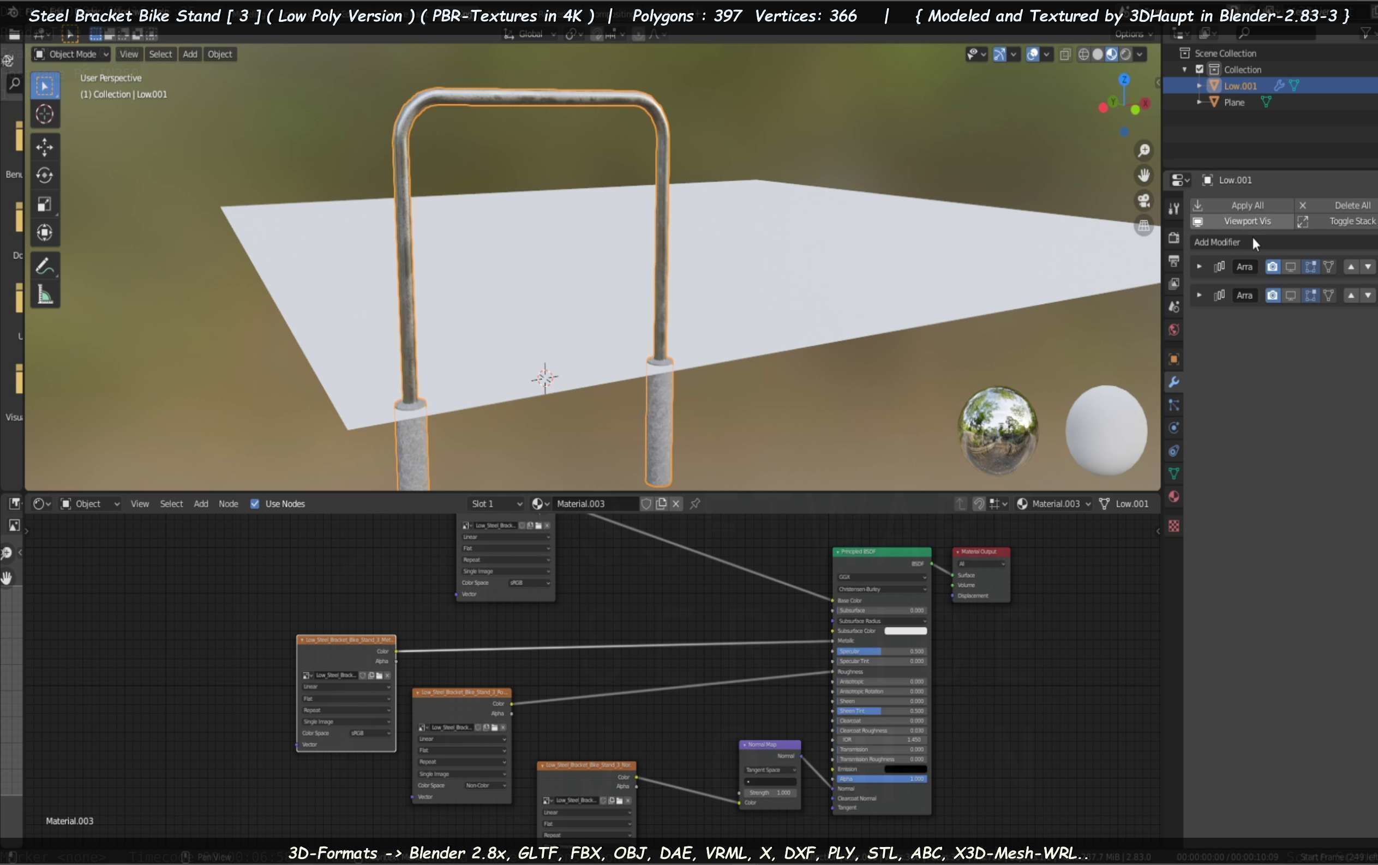
Task: Select the Cursor tool in viewport toolbar
Action: tap(45, 115)
